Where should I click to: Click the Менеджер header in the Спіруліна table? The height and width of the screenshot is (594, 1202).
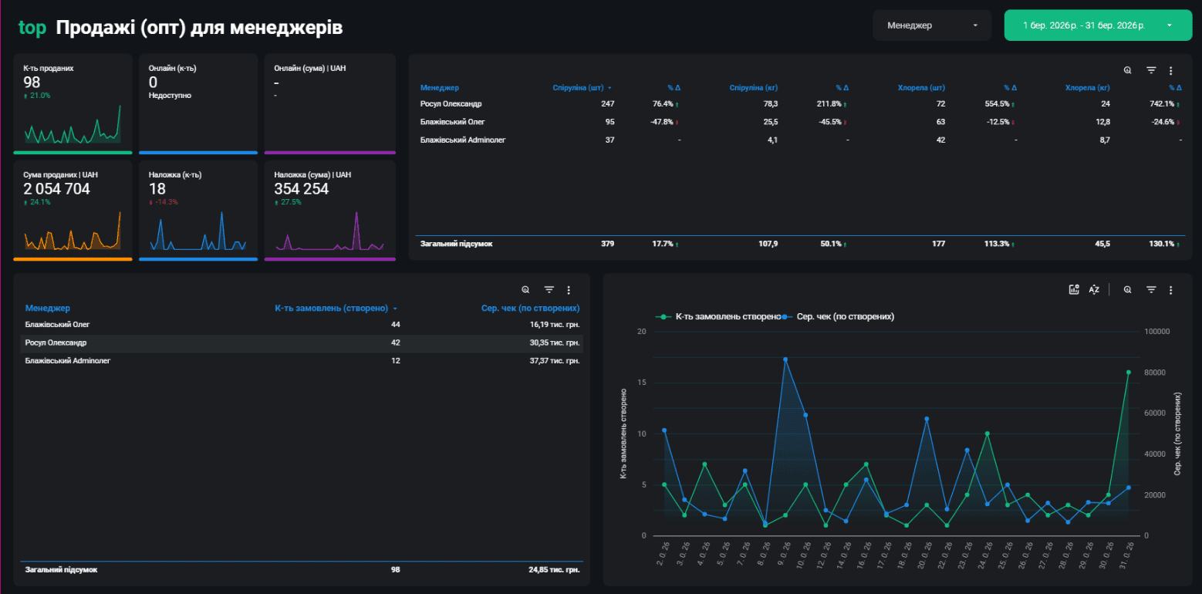[440, 88]
